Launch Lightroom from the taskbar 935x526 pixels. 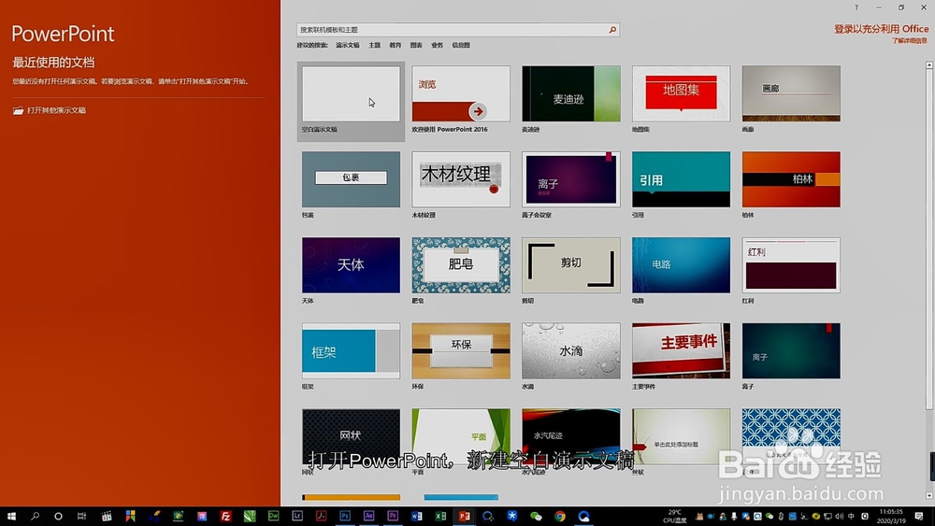297,517
